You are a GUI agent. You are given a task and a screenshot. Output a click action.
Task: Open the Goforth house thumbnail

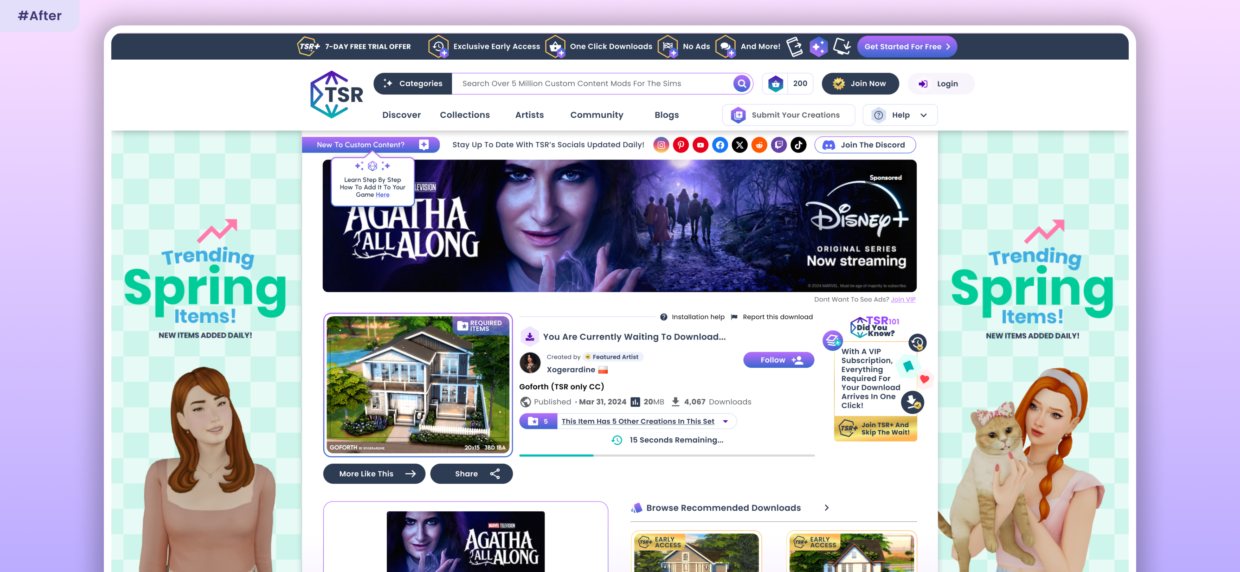417,385
